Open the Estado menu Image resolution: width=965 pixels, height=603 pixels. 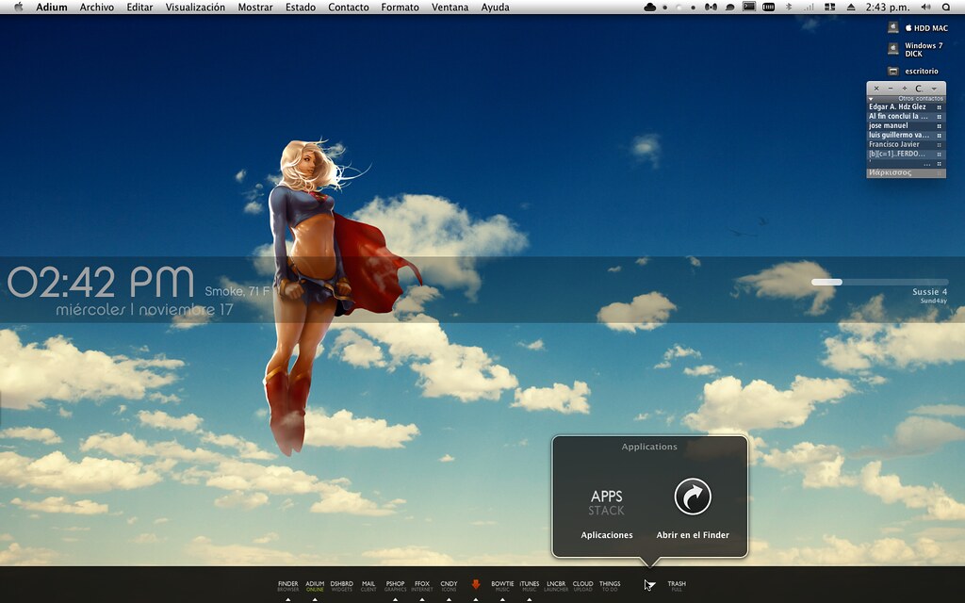[301, 8]
